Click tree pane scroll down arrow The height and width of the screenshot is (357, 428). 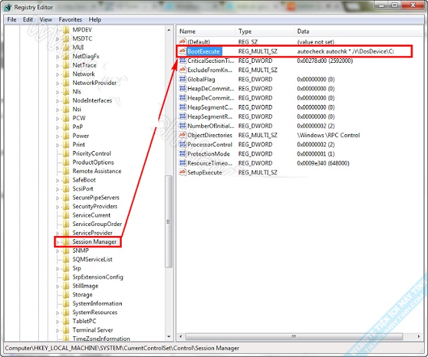pyautogui.click(x=169, y=337)
